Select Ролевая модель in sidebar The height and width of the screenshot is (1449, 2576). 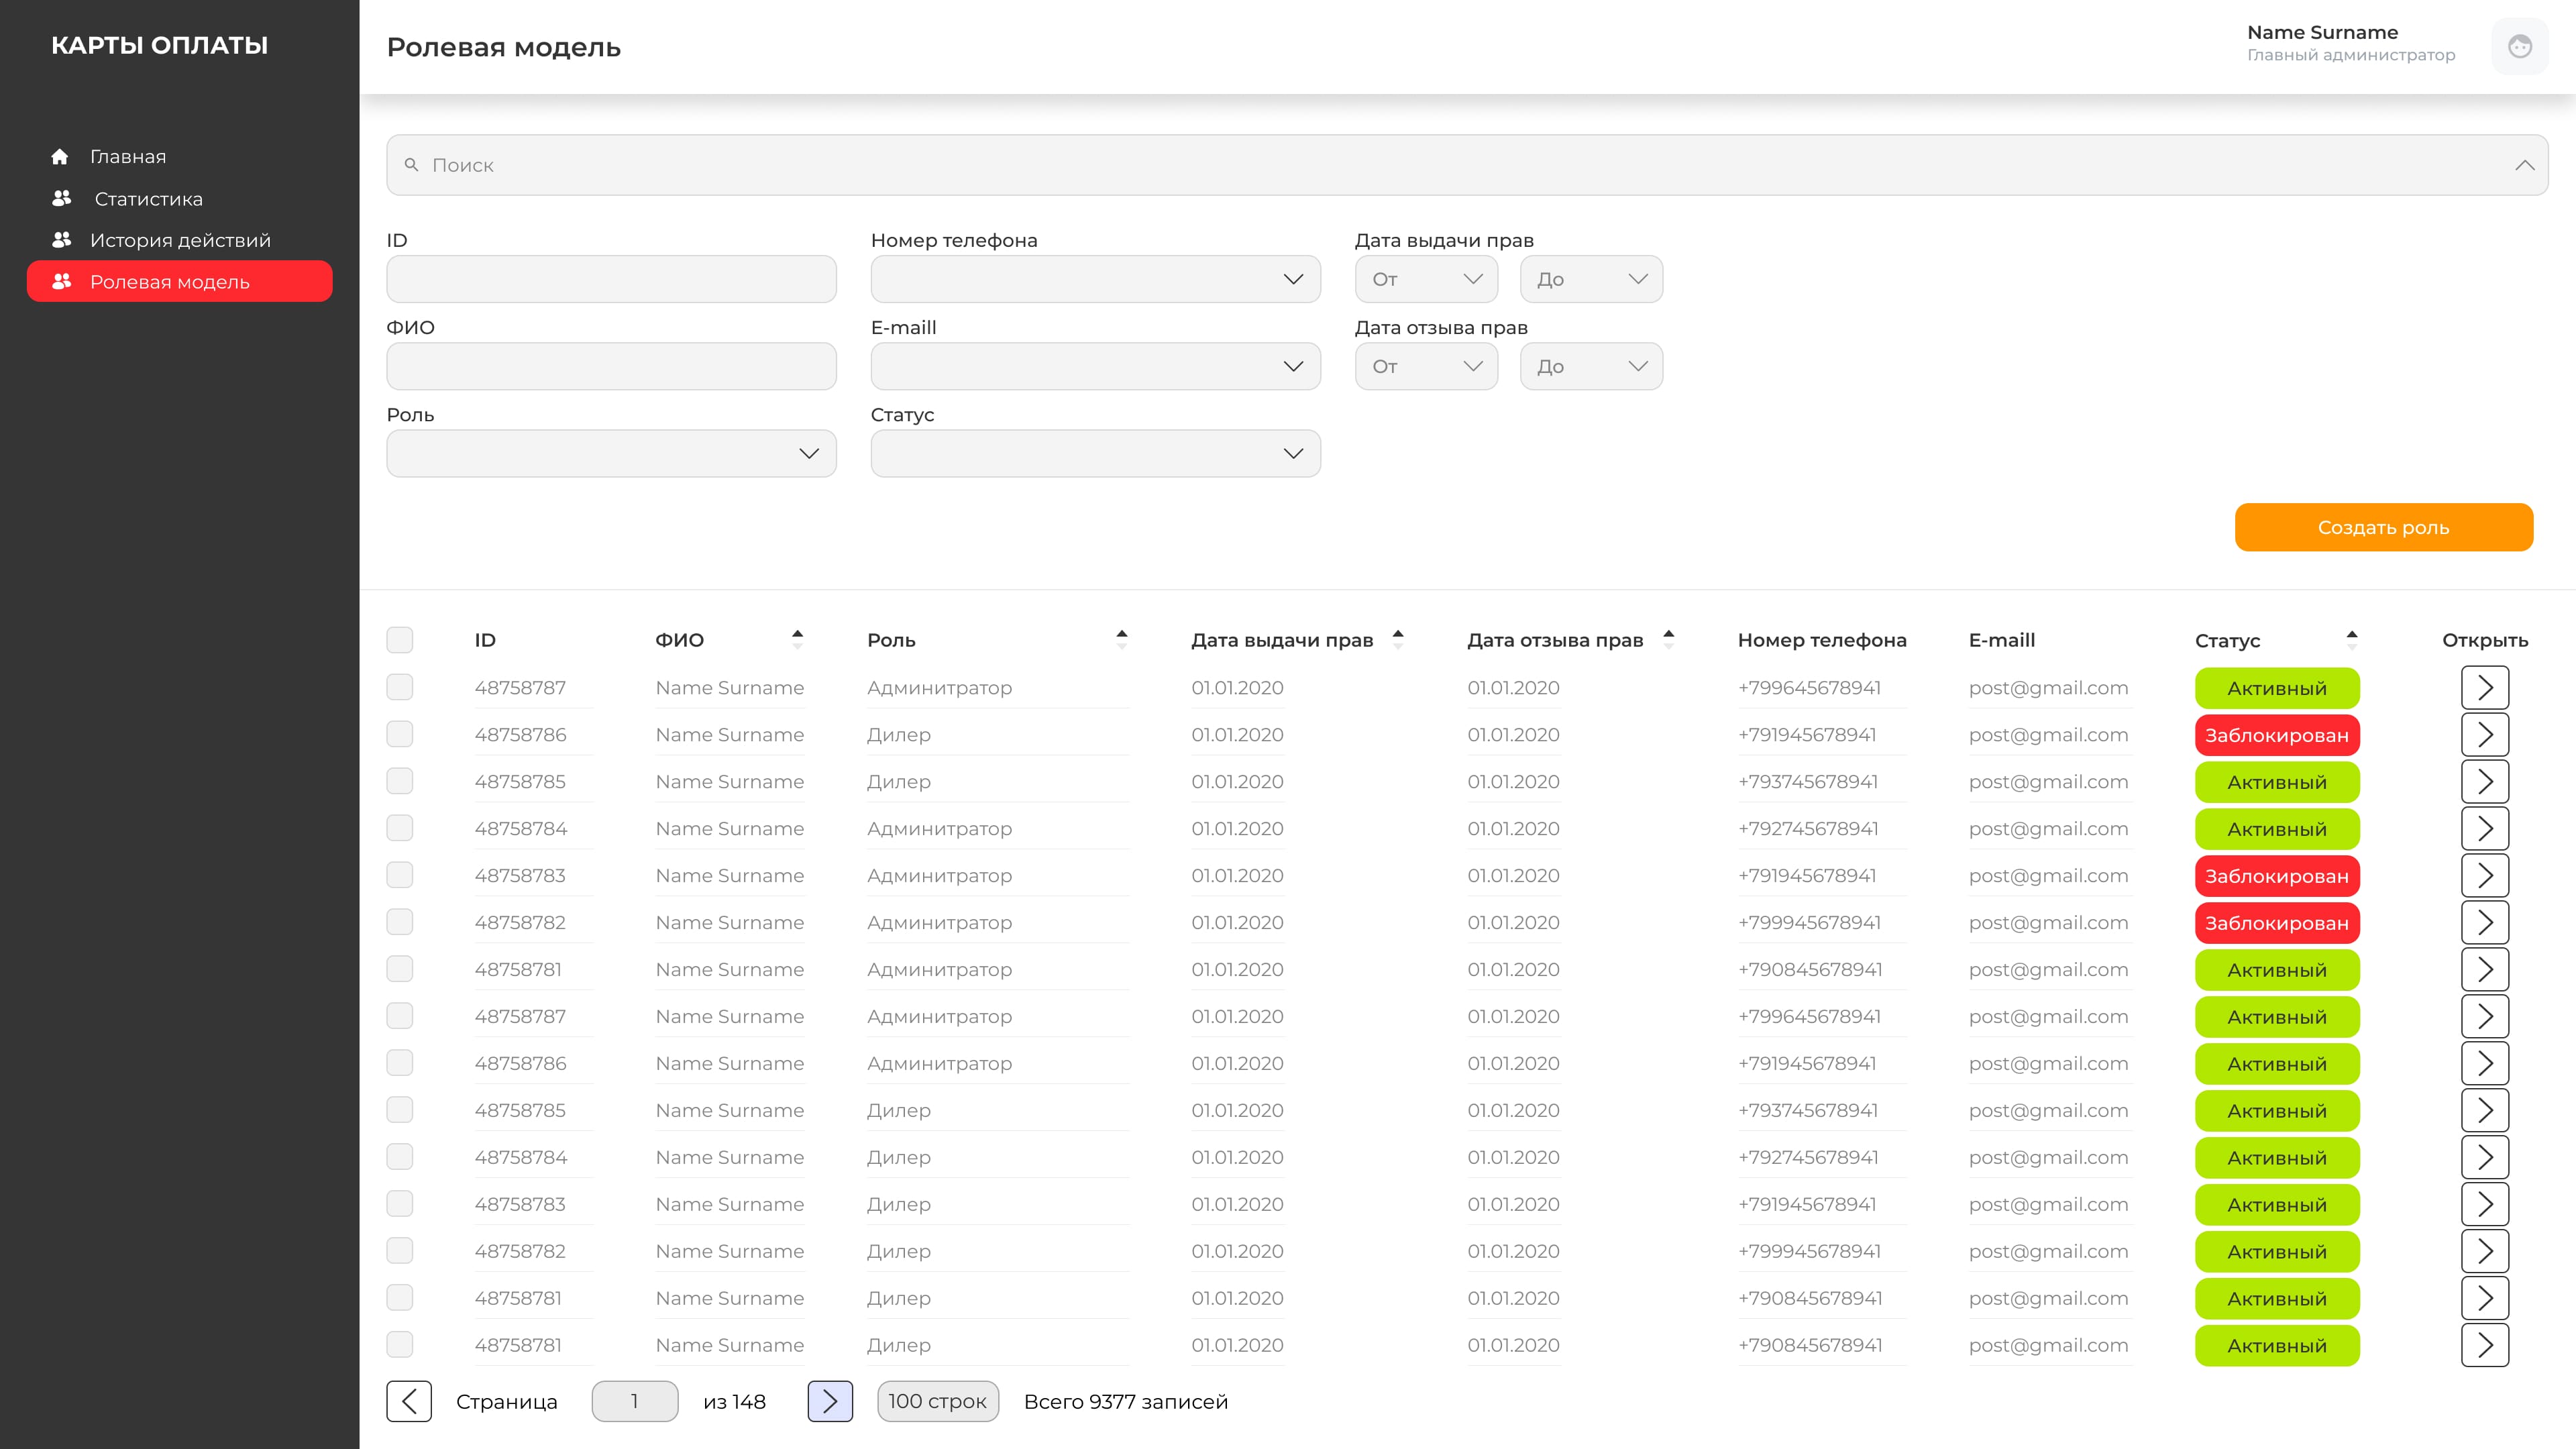[180, 281]
